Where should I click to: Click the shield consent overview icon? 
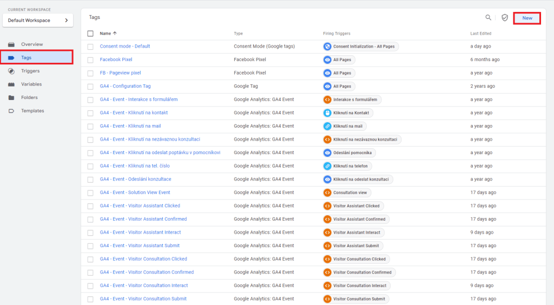click(505, 18)
